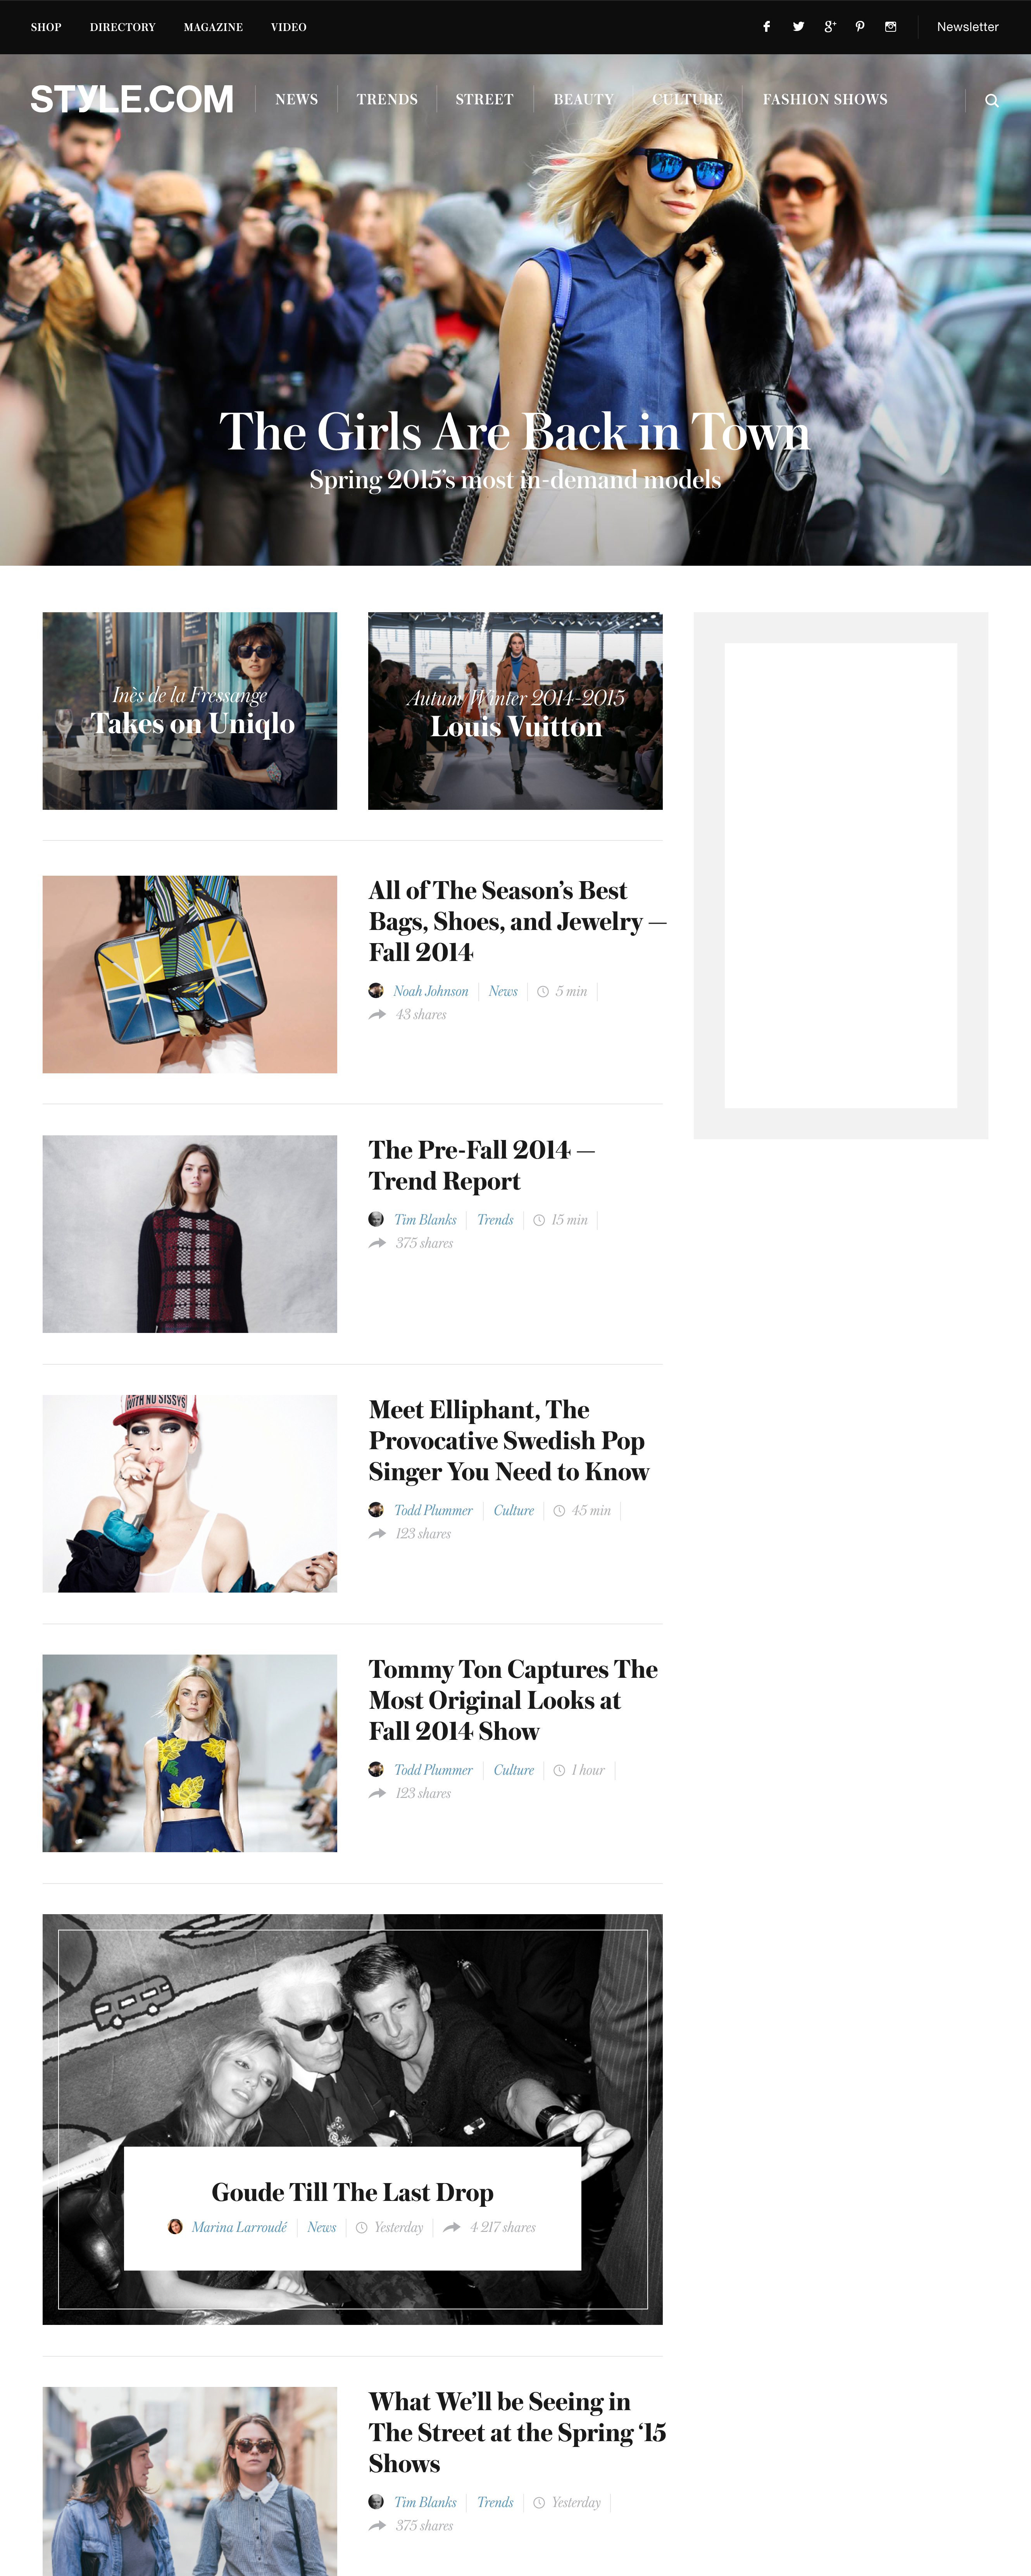Click share arrow beside 43 shares
Image resolution: width=1031 pixels, height=2576 pixels.
pyautogui.click(x=377, y=1014)
